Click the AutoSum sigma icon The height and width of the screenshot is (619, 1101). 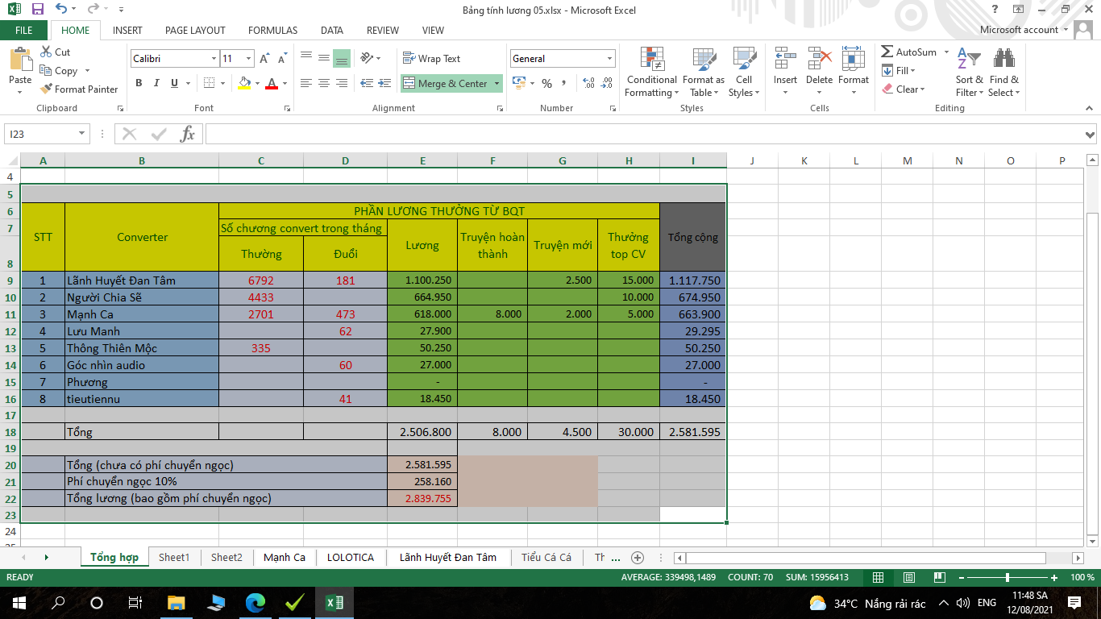click(x=887, y=52)
